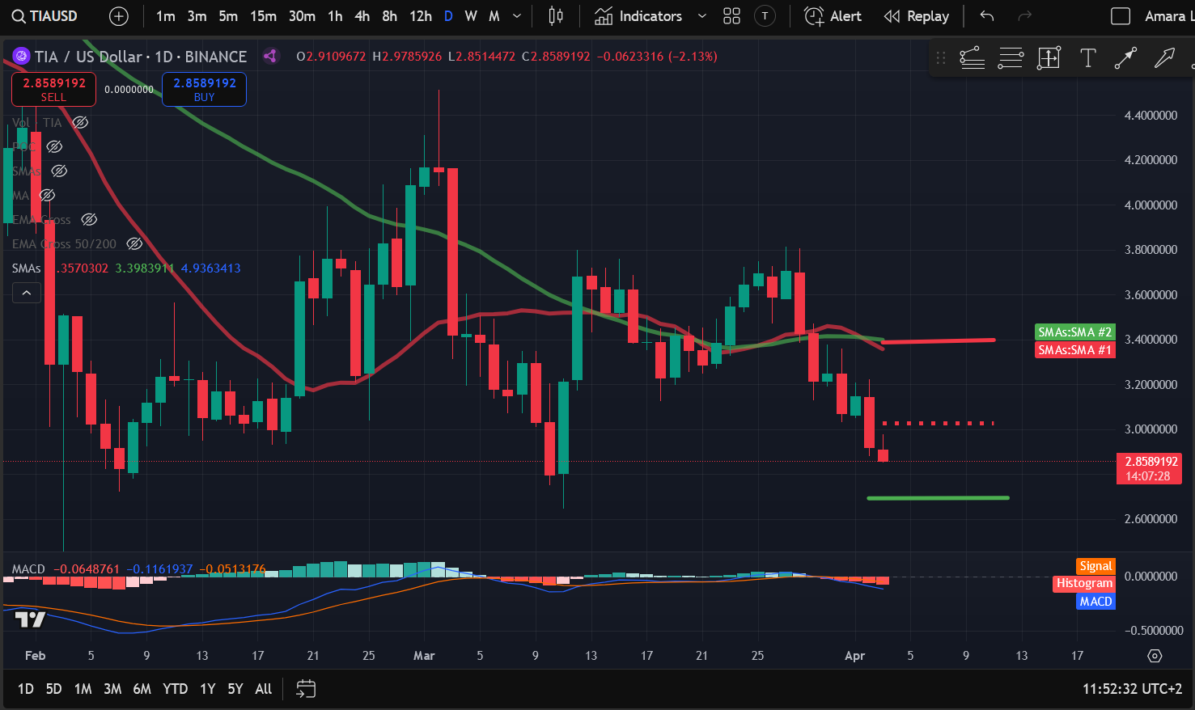Image resolution: width=1195 pixels, height=710 pixels.
Task: Select the Text drawing tool
Action: pos(1087,57)
